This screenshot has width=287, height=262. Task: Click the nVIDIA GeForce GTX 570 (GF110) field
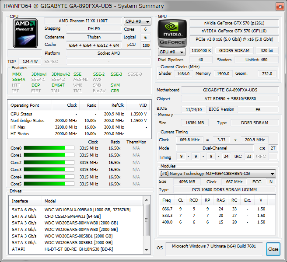[234, 31]
